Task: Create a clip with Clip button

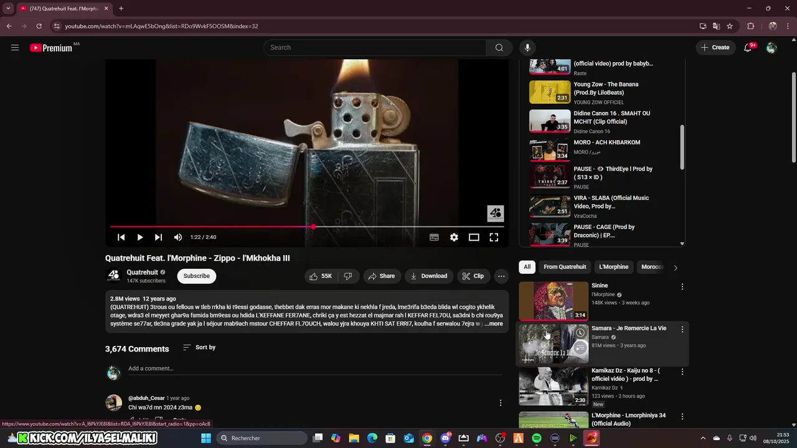Action: click(473, 276)
